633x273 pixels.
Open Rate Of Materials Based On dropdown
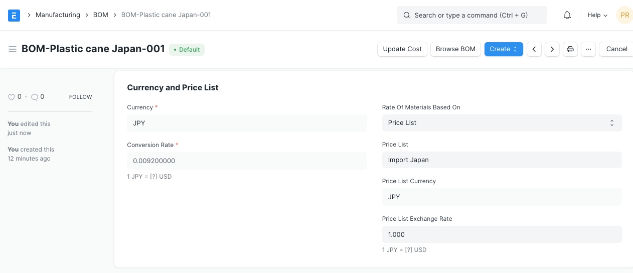502,123
